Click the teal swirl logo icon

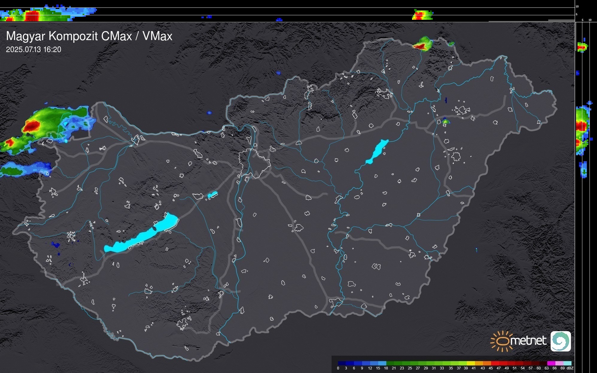(x=560, y=341)
